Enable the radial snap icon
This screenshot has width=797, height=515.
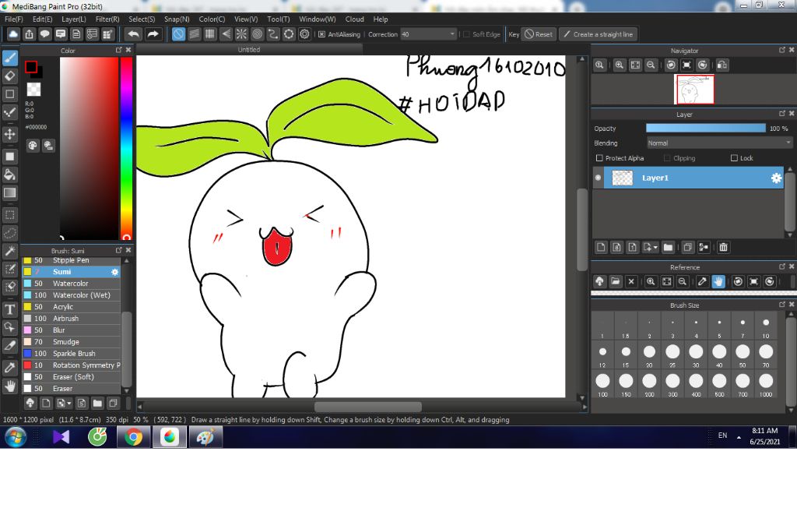click(x=241, y=34)
